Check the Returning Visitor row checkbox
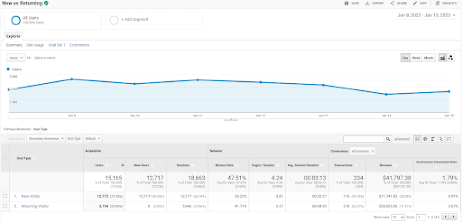Viewport: 462px width, 223px height. pos(5,206)
